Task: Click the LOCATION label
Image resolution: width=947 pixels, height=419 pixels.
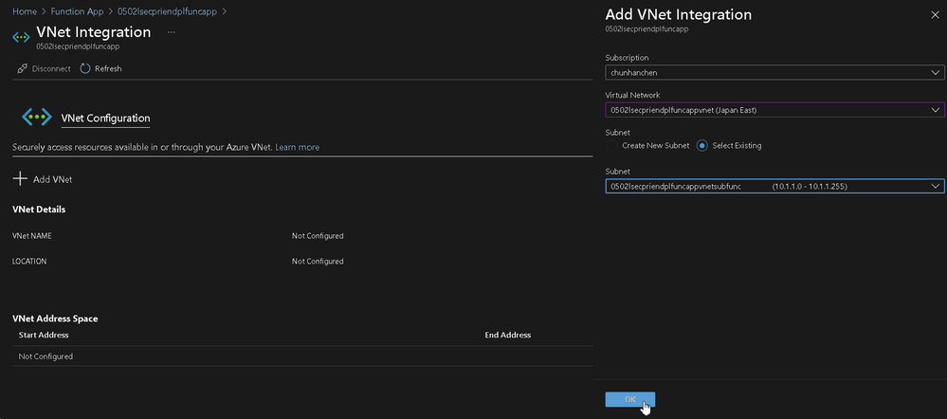Action: pos(29,262)
